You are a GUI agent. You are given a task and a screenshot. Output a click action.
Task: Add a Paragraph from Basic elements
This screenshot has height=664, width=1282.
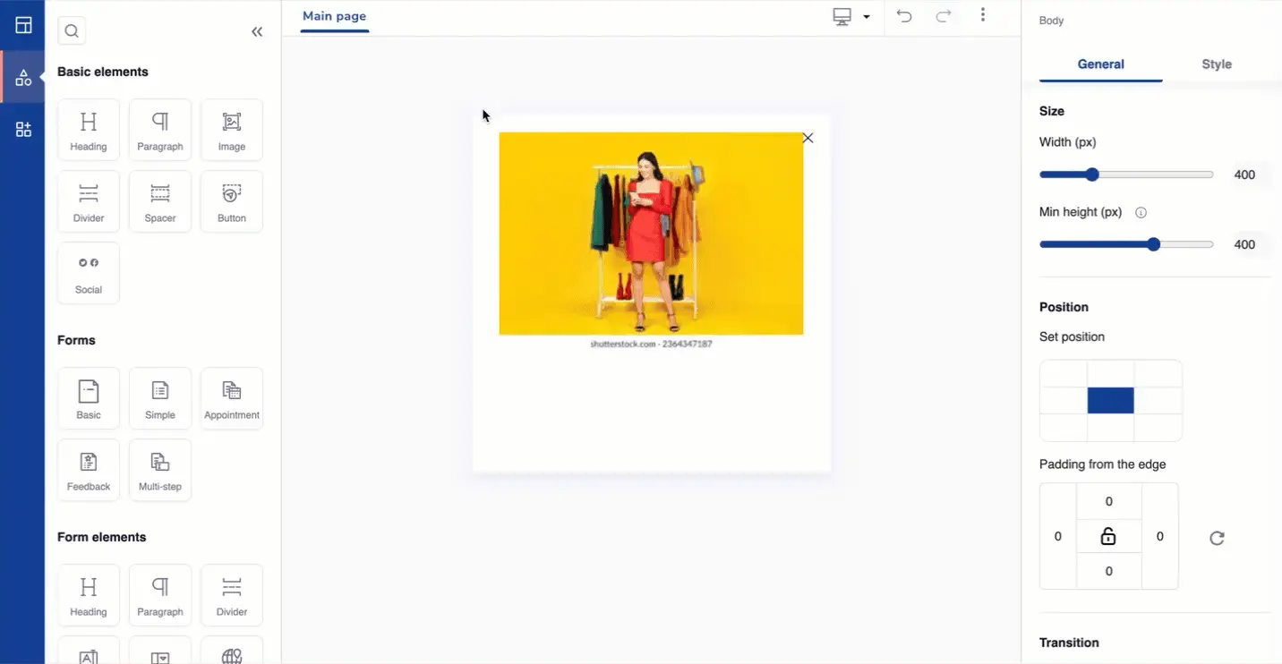[x=160, y=130]
